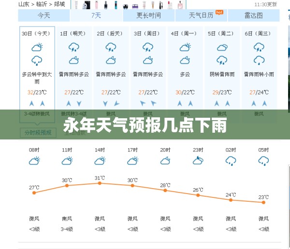Click the light rain icon under 6日
This screenshot has width=290, height=249.
[x=259, y=61]
